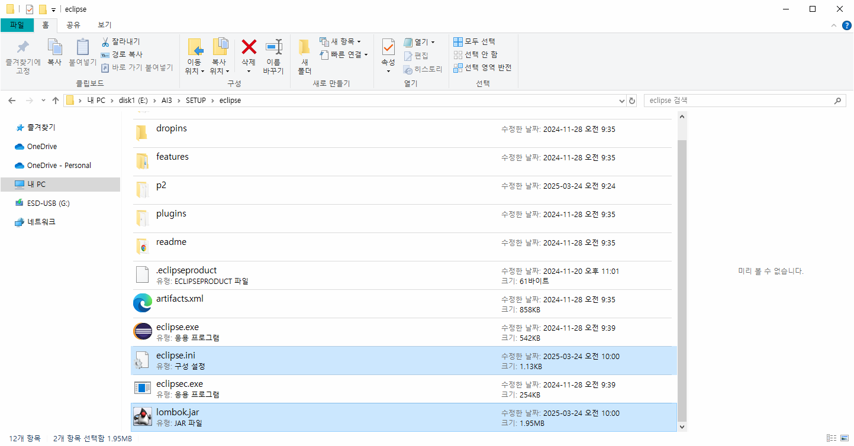Screen dimensions: 854x446
Task: Switch to large icons view in status bar
Action: pos(845,438)
